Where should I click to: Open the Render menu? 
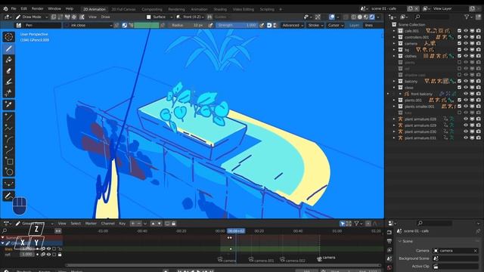[x=37, y=8]
